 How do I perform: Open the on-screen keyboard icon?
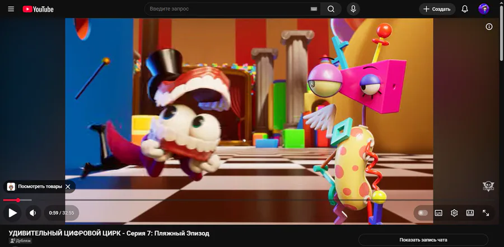(314, 9)
